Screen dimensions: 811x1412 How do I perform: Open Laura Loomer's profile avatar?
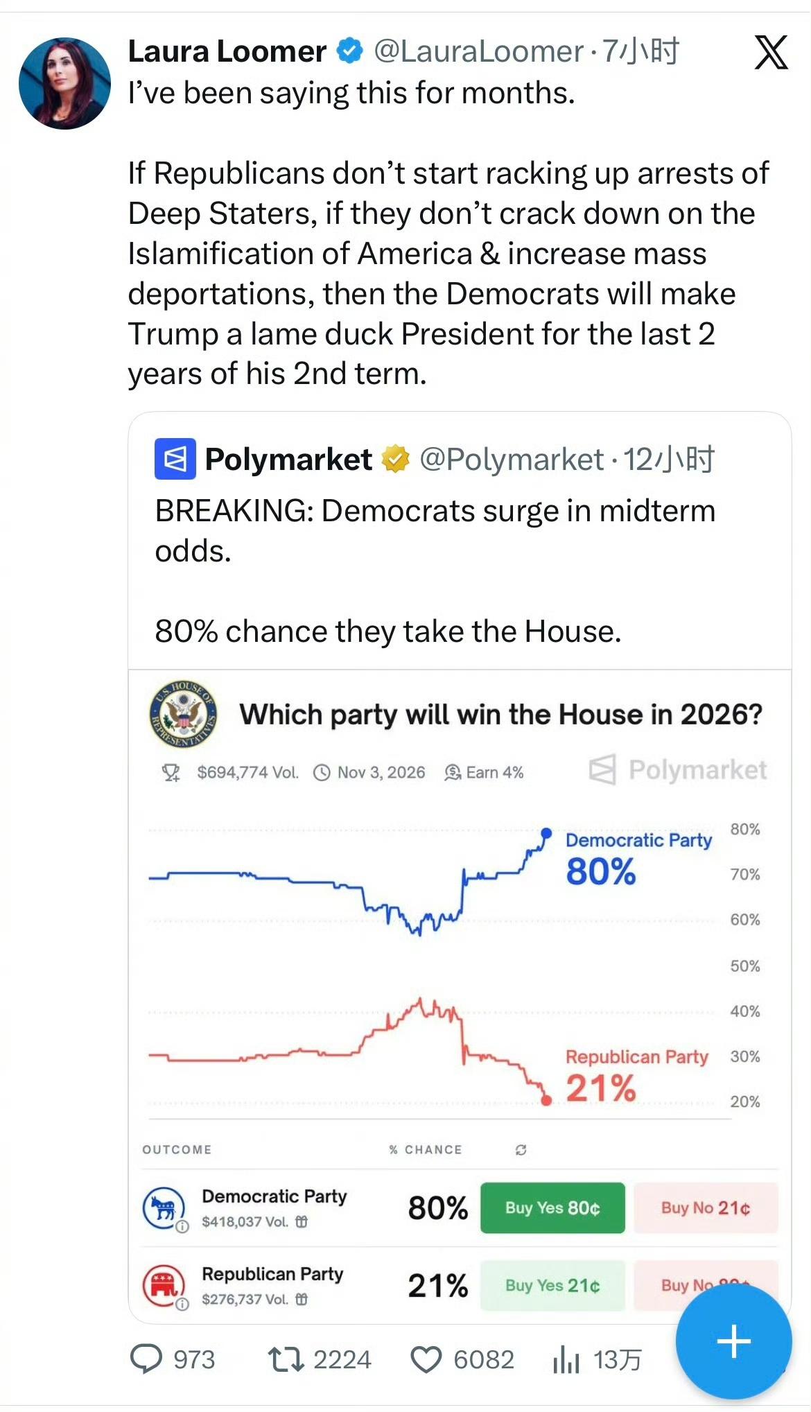click(x=64, y=83)
